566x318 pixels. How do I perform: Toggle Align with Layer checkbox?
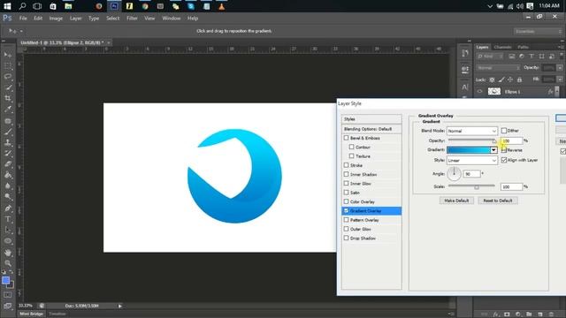[504, 160]
